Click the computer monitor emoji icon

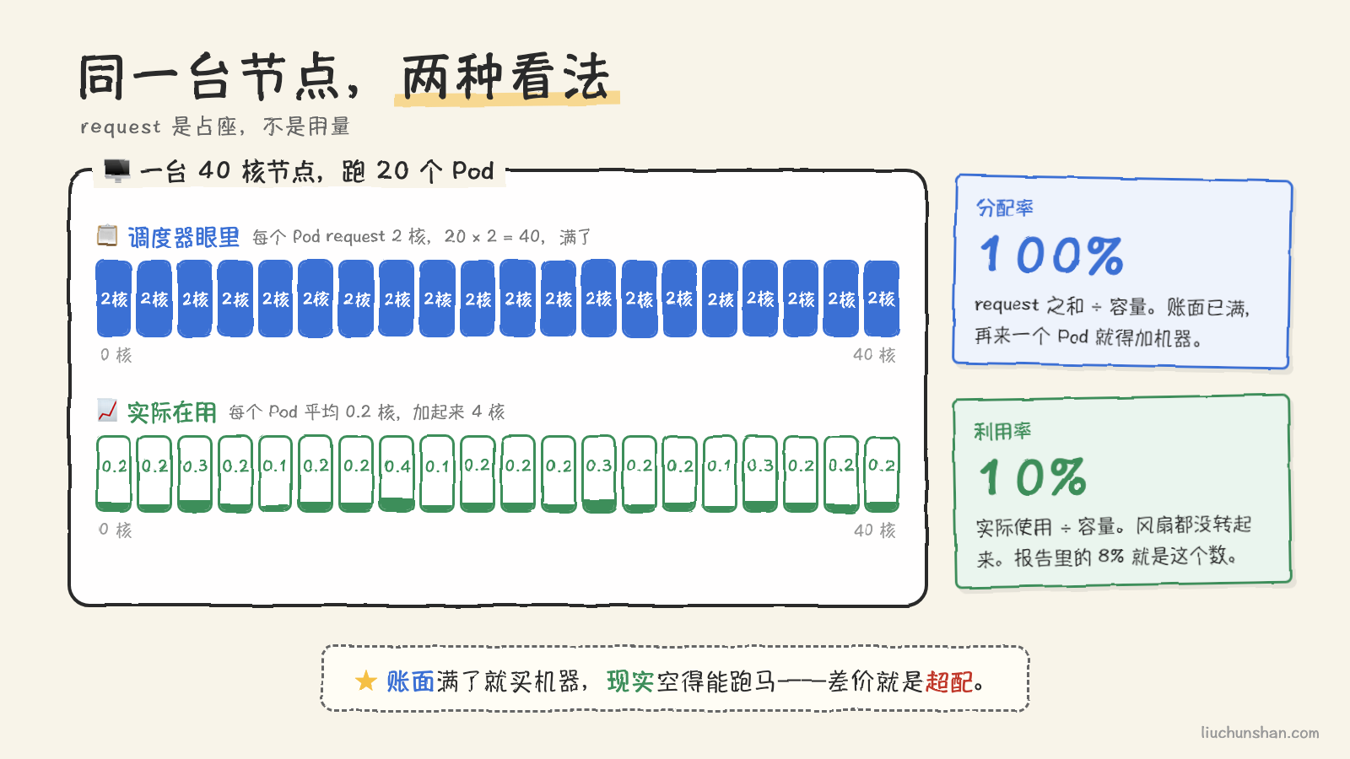tap(117, 170)
